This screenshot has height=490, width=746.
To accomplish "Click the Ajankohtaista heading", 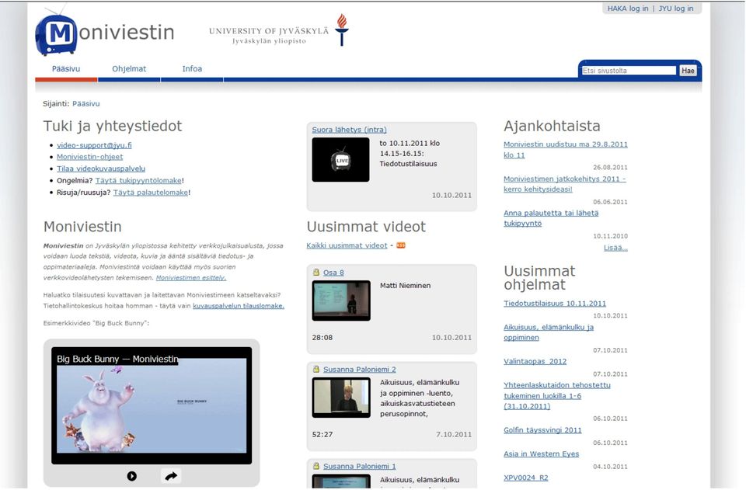I will [552, 126].
